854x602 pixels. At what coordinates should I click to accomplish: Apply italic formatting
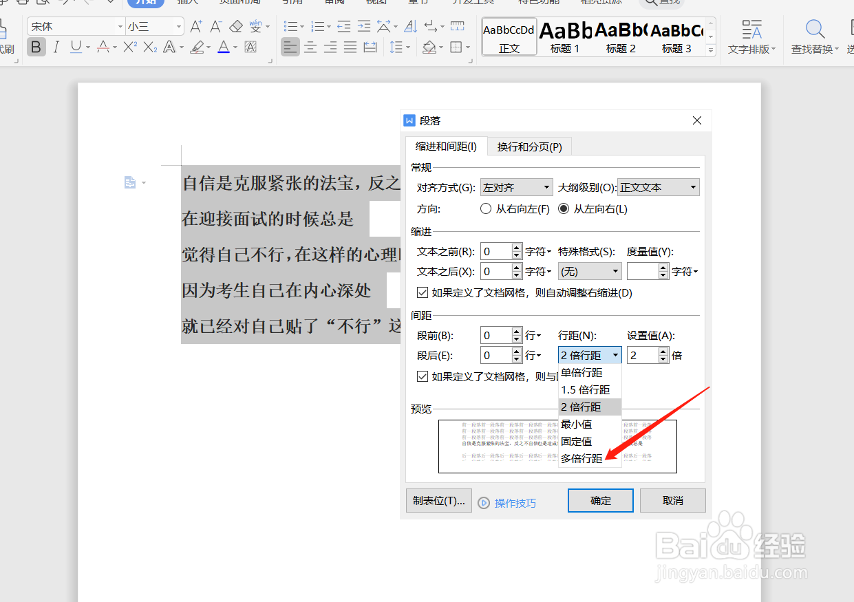55,47
